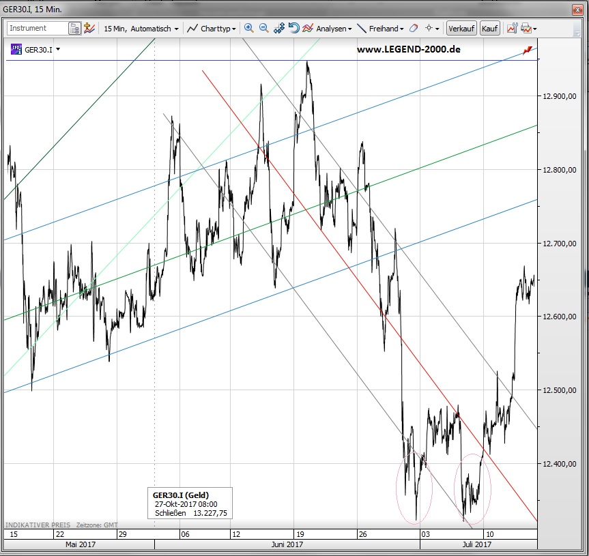Click into the Instrument search field
This screenshot has width=589, height=556.
tap(37, 29)
